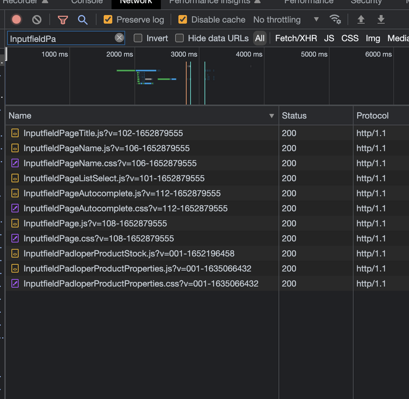The height and width of the screenshot is (399, 409).
Task: Toggle the filter funnel icon
Action: click(x=63, y=20)
